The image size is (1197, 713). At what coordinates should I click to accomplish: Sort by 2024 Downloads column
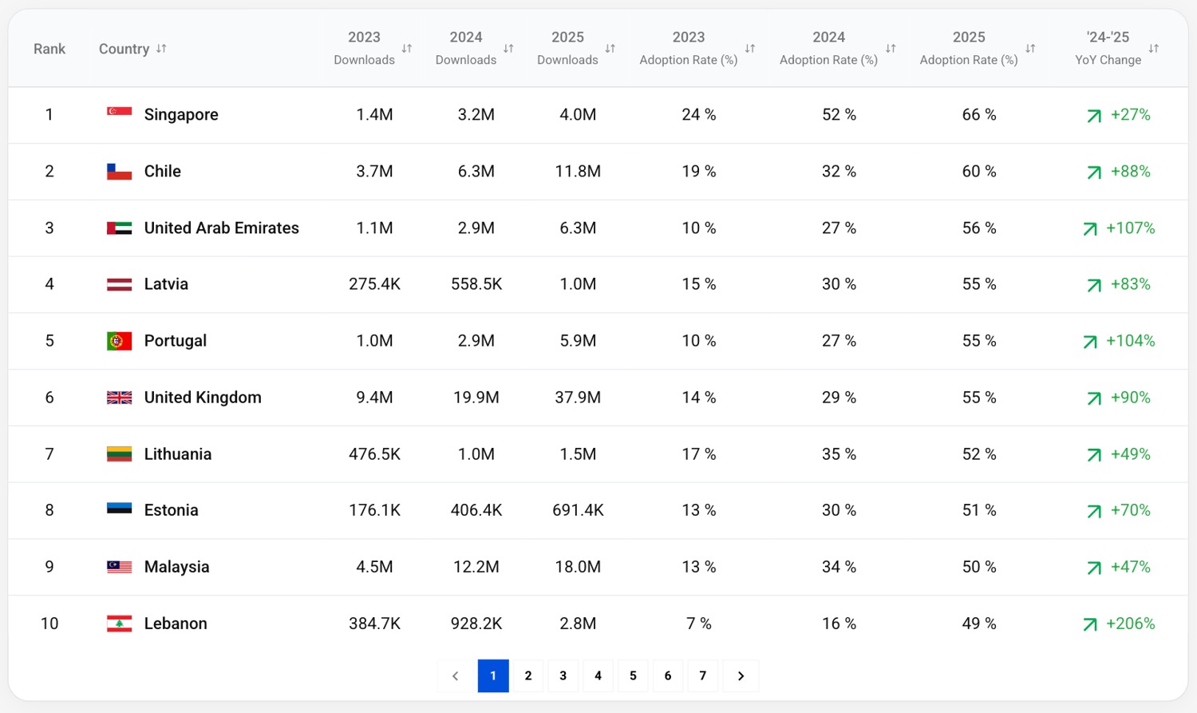tap(508, 49)
